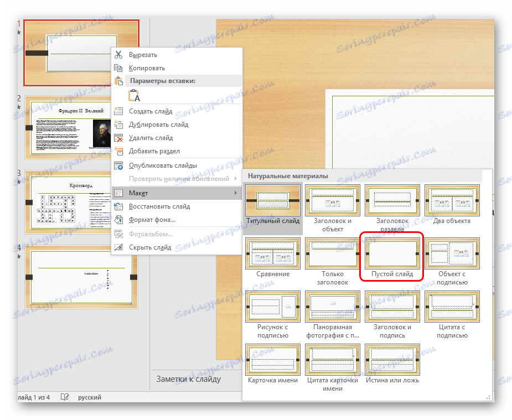Choose Создать слайд from context menu
This screenshot has width=512, height=420.
click(151, 111)
